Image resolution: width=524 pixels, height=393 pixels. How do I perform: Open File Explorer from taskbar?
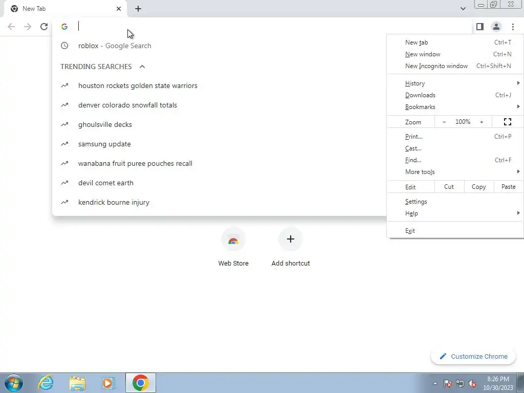(x=77, y=383)
